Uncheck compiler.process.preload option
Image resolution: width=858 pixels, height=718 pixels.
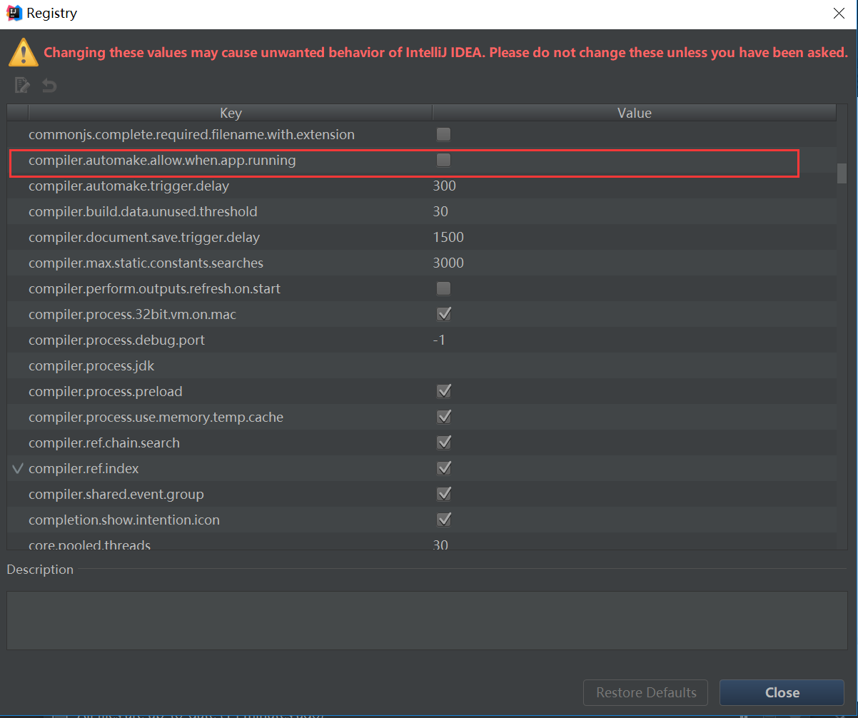[x=443, y=391]
